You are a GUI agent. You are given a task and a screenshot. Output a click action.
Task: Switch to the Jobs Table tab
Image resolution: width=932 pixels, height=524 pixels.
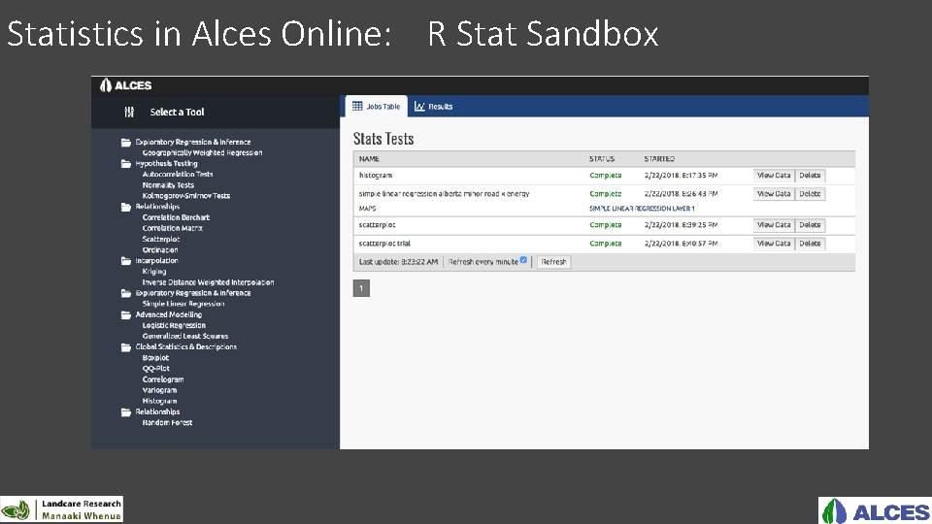click(x=377, y=107)
